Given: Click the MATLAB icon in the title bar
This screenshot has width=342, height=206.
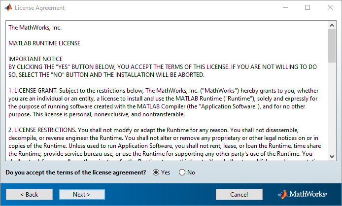Looking at the screenshot, I should 8,8.
